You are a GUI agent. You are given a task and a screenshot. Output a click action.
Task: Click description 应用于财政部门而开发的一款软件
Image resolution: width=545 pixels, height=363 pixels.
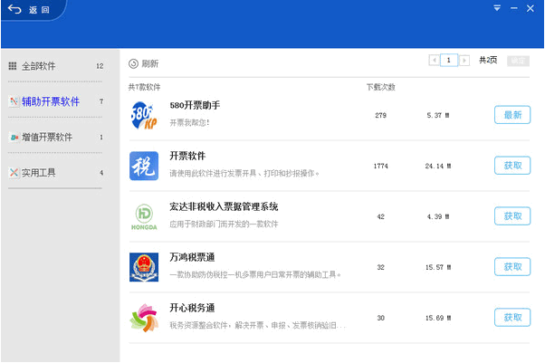click(224, 224)
